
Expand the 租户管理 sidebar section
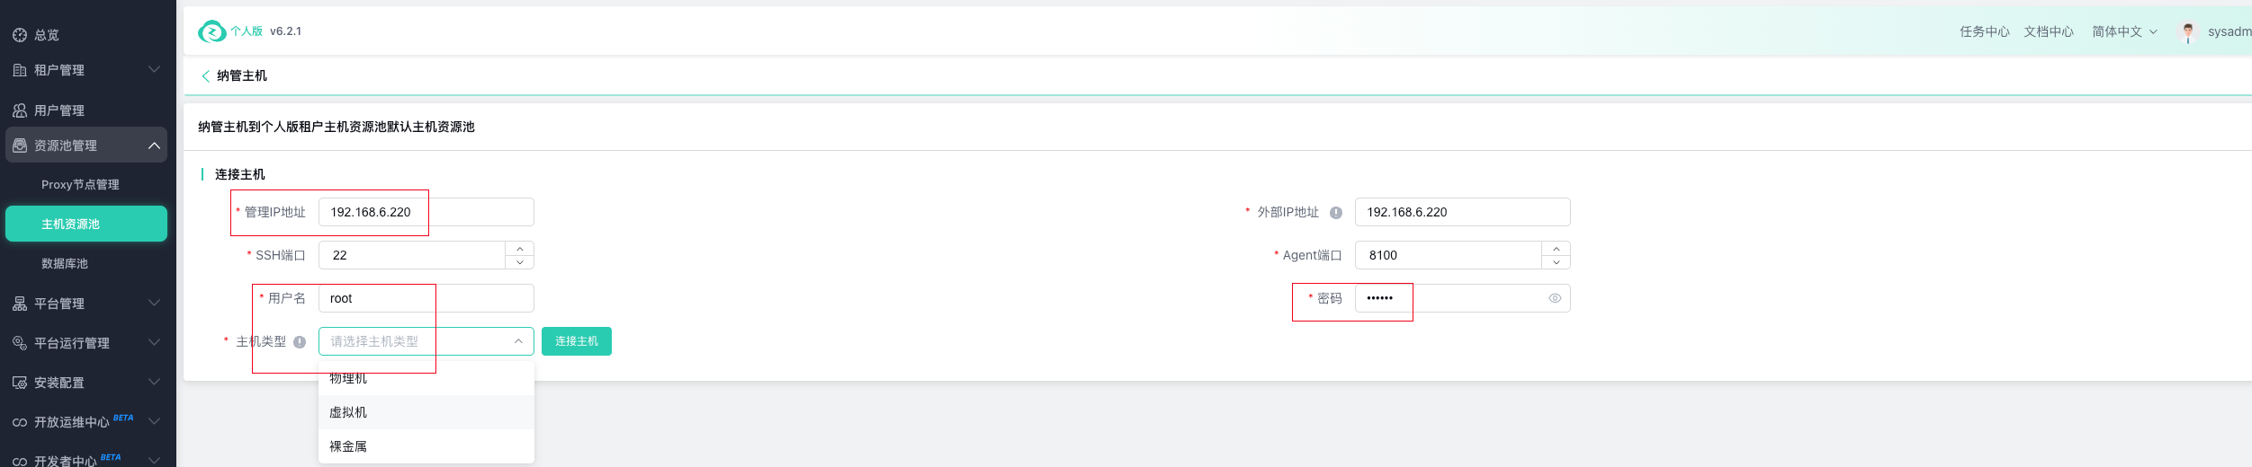[x=154, y=70]
